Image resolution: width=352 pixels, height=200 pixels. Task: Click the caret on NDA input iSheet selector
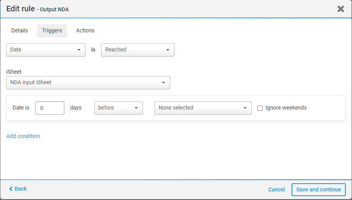(163, 83)
